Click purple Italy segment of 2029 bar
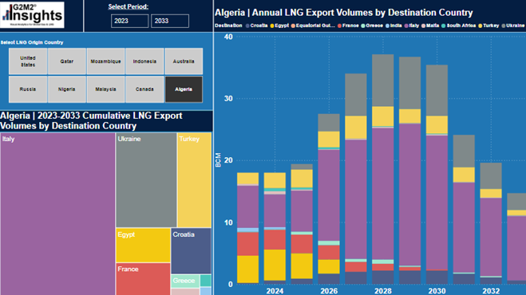This screenshot has width=526, height=295. (x=410, y=195)
